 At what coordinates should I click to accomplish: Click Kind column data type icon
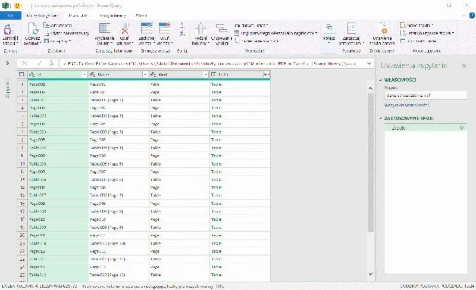[x=154, y=74]
